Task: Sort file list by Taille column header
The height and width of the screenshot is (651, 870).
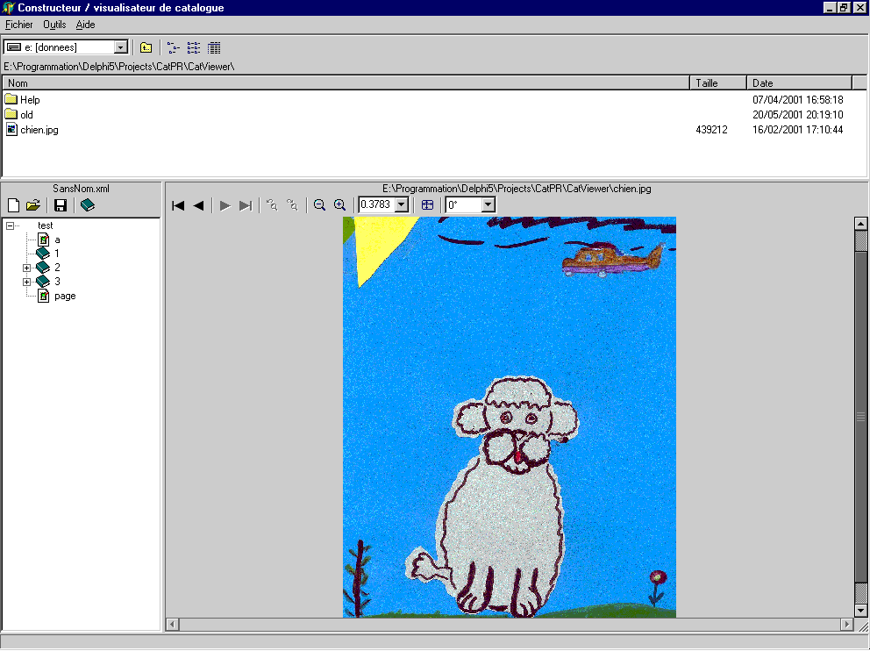Action: (x=718, y=83)
